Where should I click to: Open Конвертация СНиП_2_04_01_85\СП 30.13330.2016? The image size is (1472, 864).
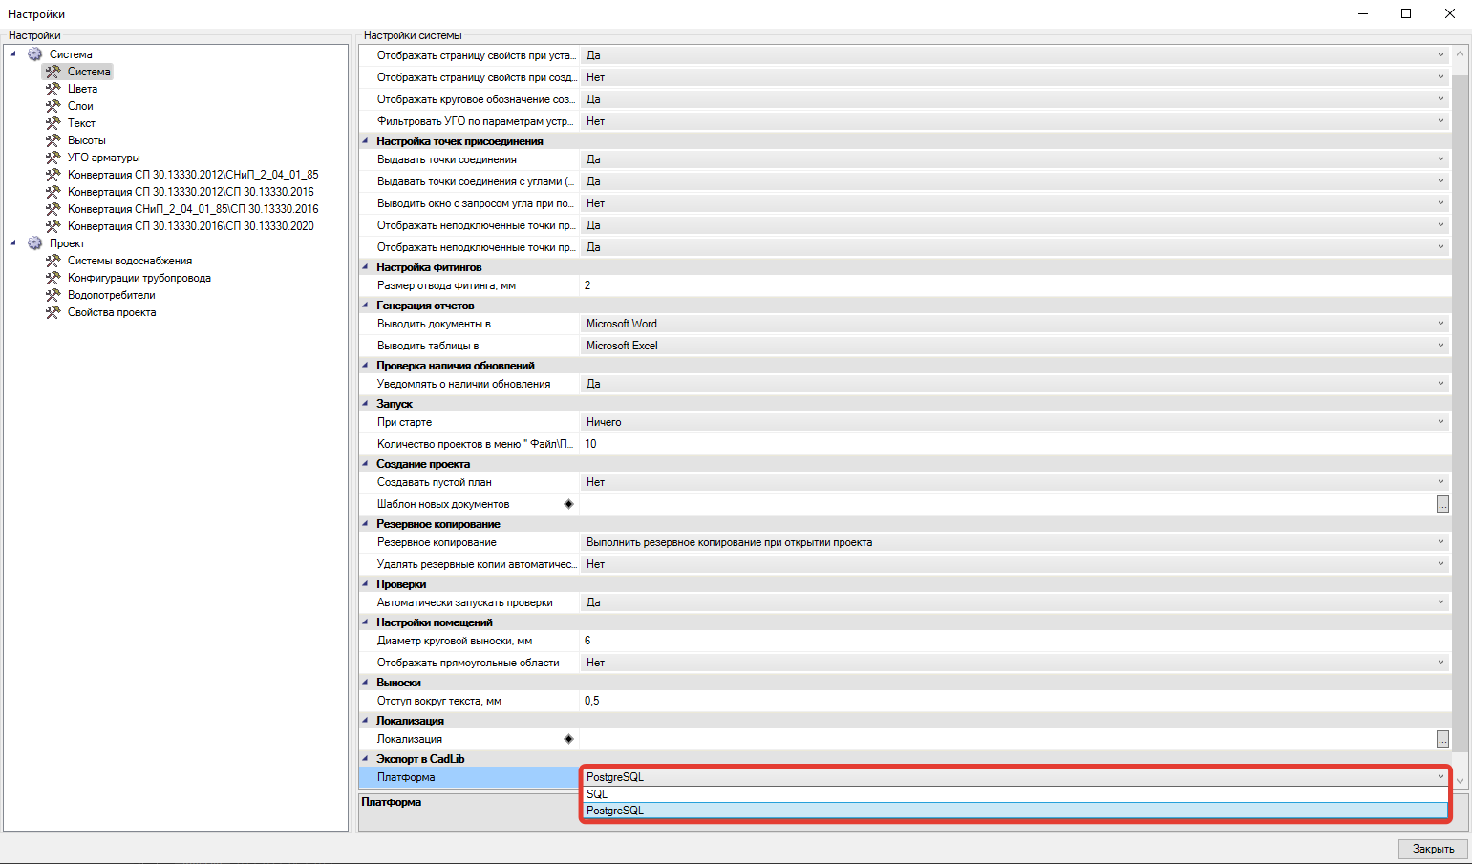tap(193, 209)
